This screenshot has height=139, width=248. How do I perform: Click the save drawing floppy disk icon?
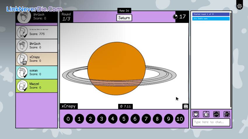pos(186,106)
